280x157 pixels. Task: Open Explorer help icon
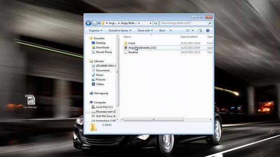point(208,31)
